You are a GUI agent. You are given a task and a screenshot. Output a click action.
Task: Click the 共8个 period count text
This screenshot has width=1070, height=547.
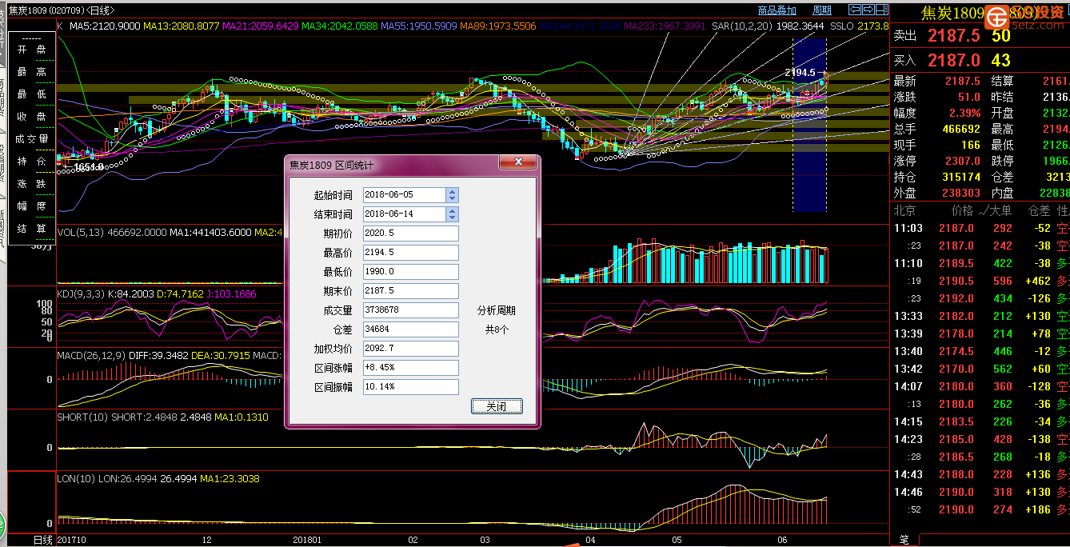point(497,329)
